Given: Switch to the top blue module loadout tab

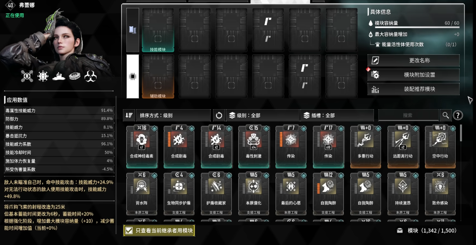Looking at the screenshot, I should [133, 30].
